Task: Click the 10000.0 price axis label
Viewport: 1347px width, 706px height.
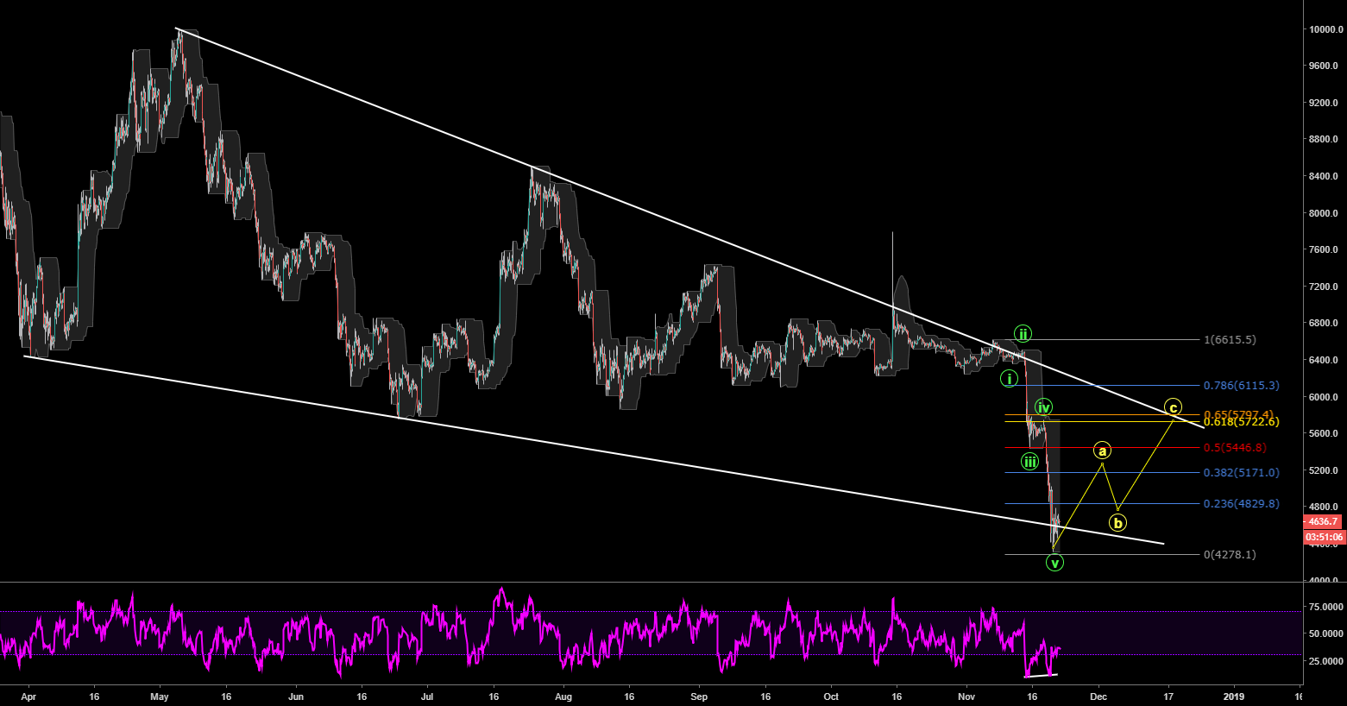Action: pyautogui.click(x=1324, y=29)
